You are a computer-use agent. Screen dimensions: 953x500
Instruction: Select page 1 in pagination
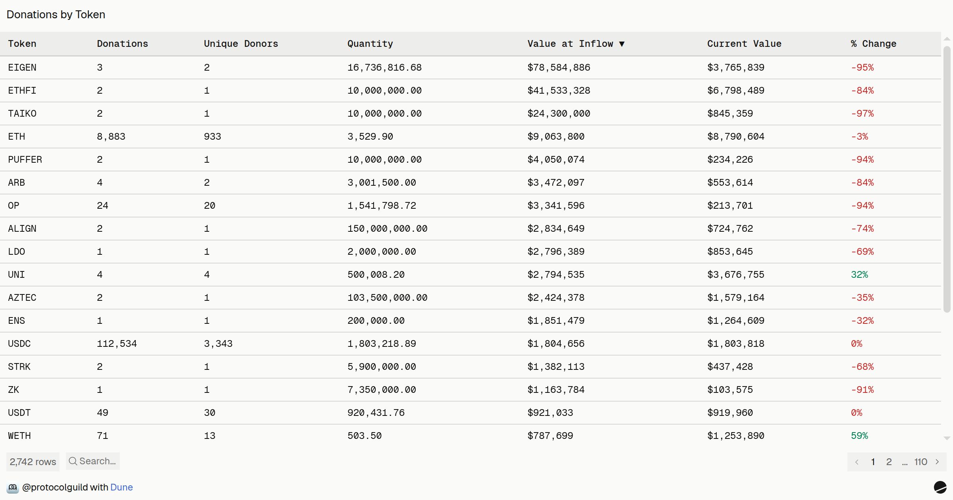873,462
